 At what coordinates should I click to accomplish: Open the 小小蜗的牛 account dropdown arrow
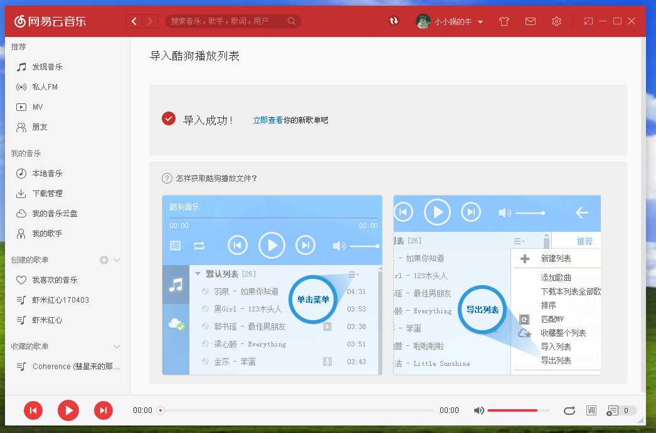pos(480,22)
